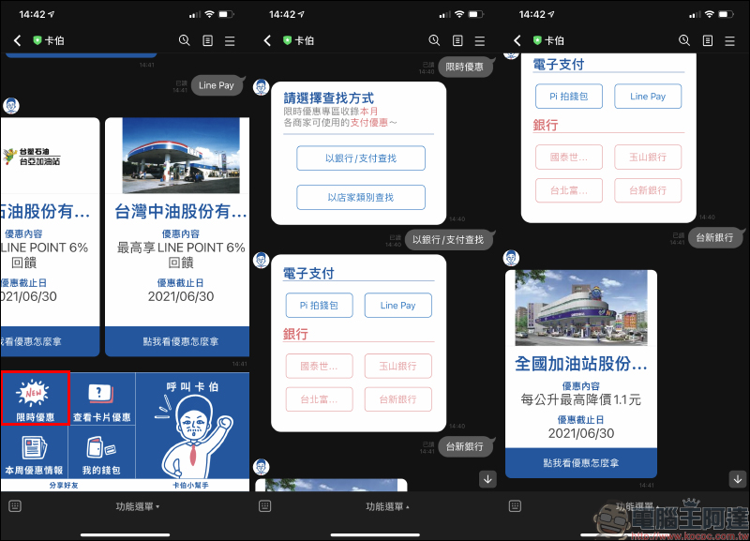
Task: Tap 點我看優惠怎麼拿 under 台灣中油 card
Action: pyautogui.click(x=177, y=342)
